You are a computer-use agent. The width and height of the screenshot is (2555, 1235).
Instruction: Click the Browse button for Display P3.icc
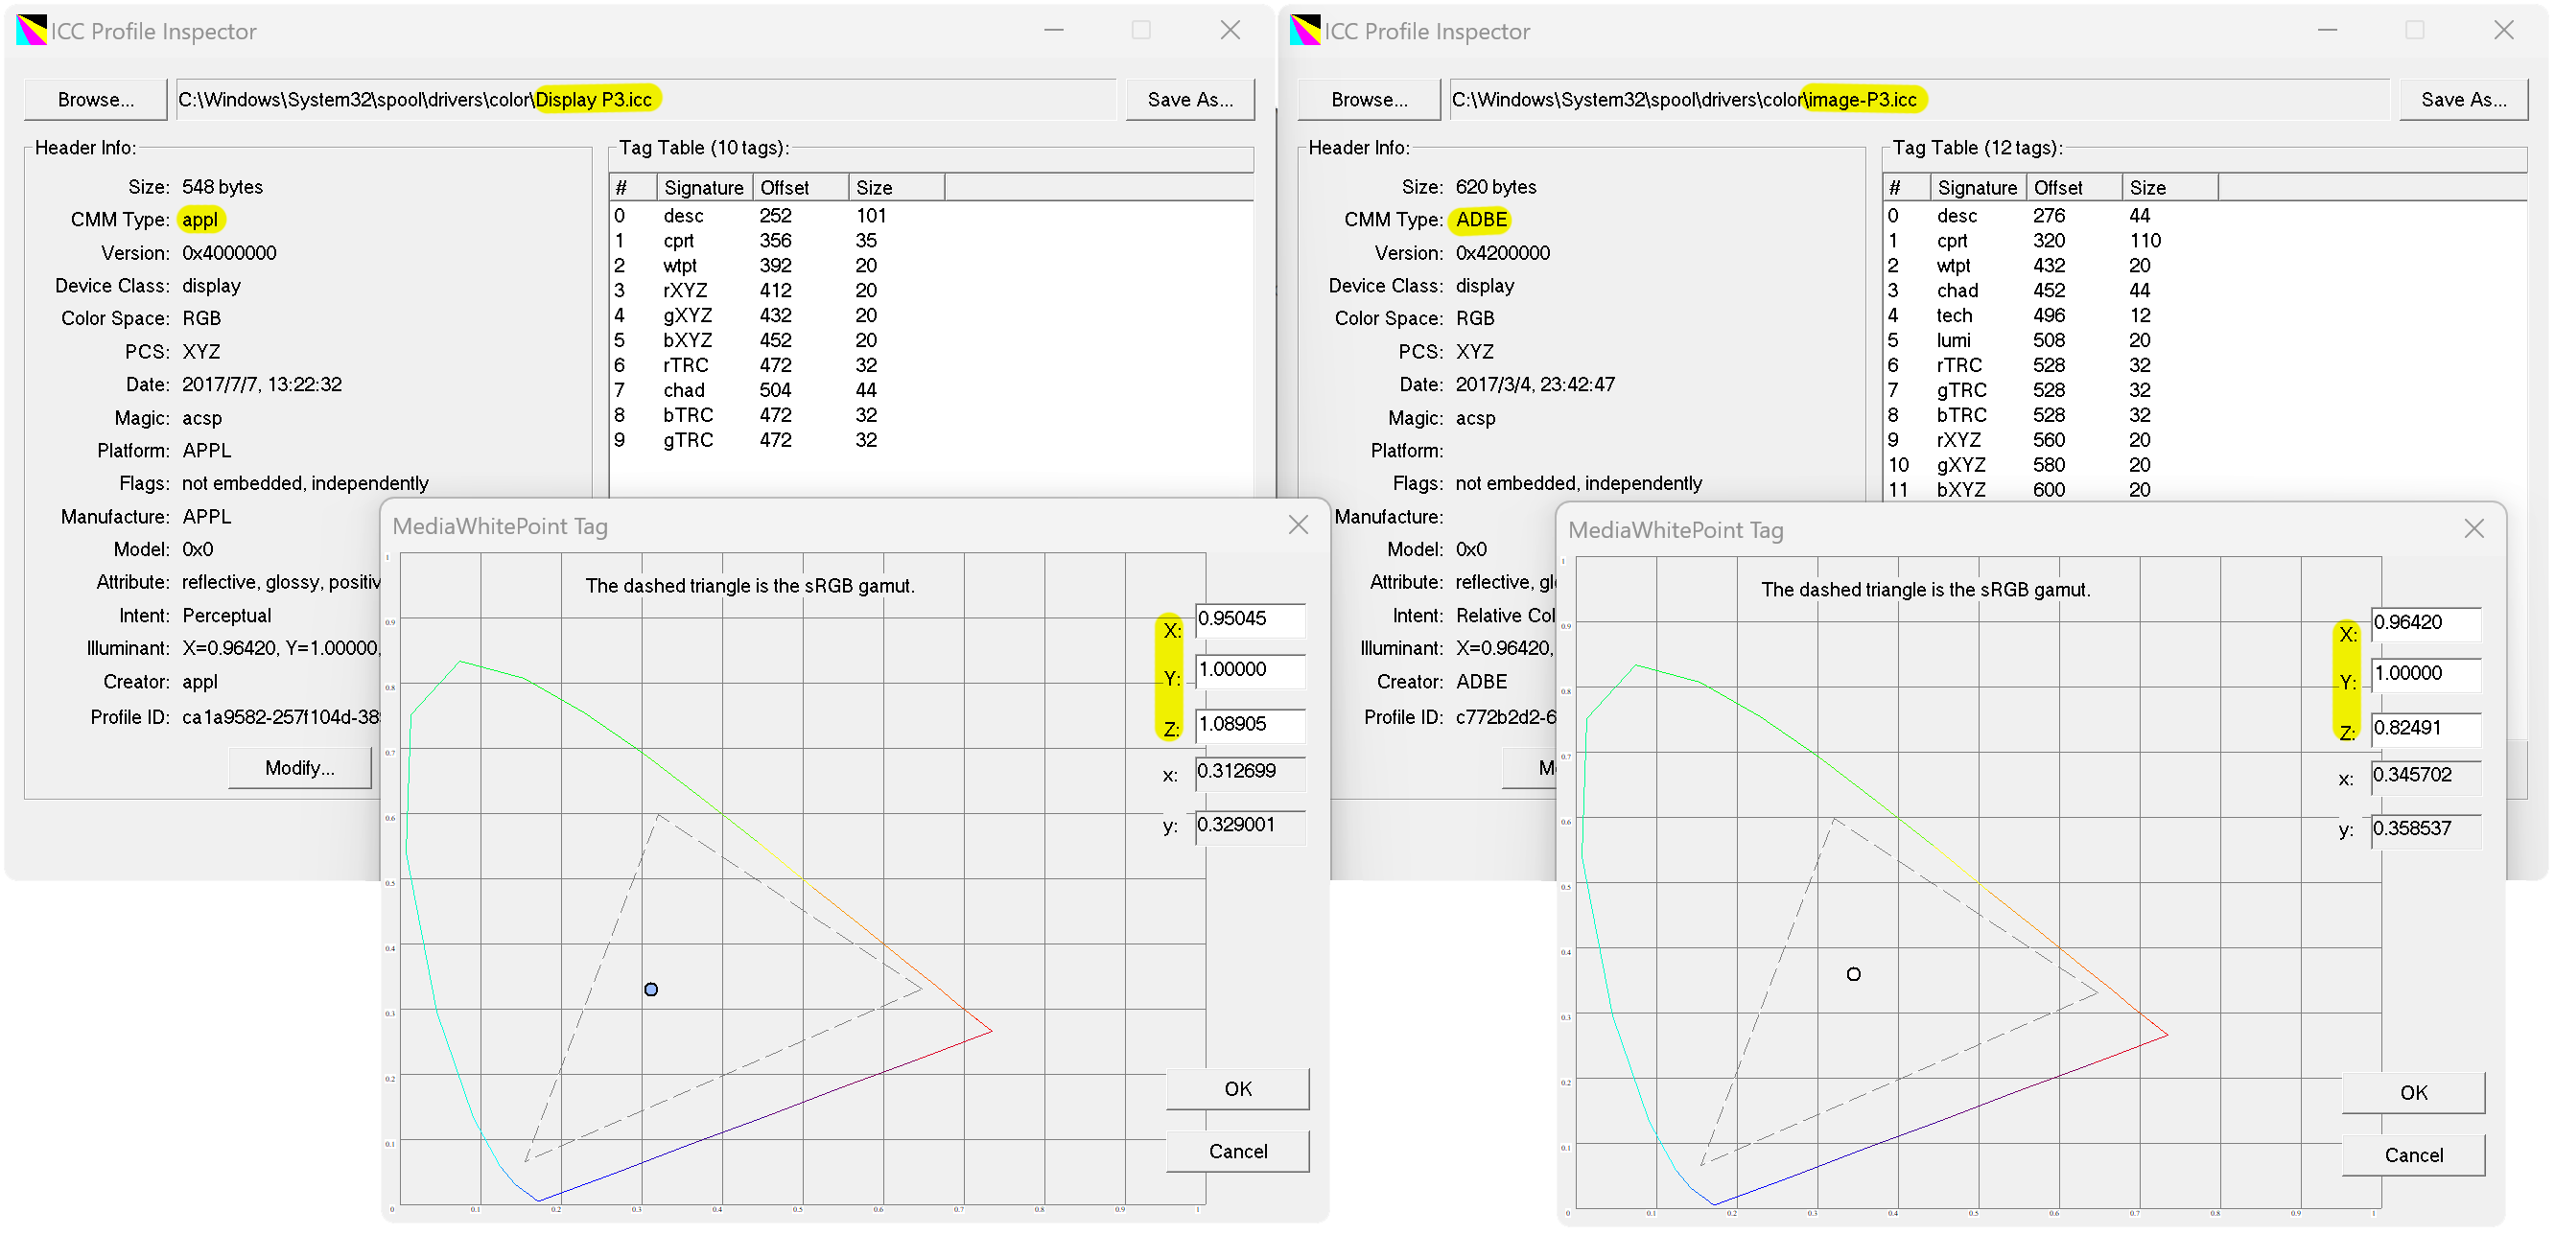click(95, 99)
